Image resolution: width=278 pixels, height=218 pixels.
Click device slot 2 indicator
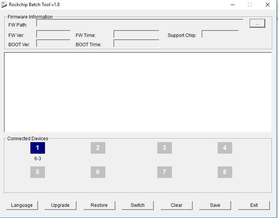click(x=98, y=148)
